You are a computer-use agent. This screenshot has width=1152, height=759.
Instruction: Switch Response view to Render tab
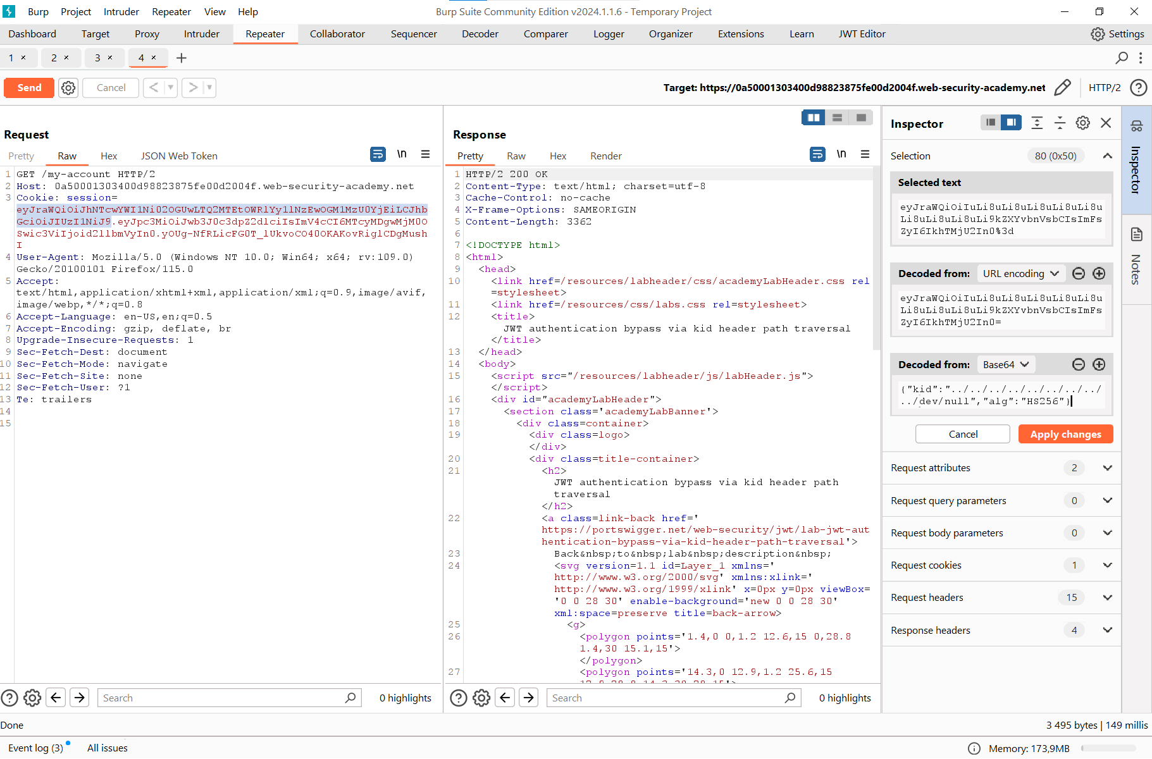click(606, 156)
